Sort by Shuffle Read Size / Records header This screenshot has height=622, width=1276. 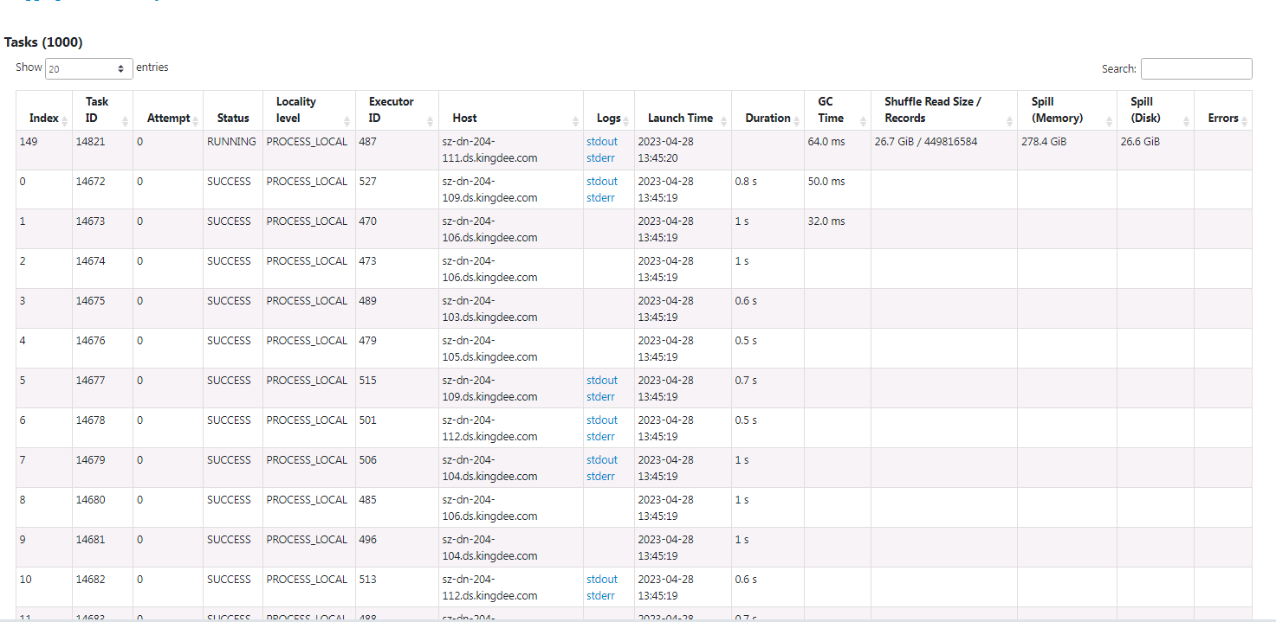(x=944, y=110)
